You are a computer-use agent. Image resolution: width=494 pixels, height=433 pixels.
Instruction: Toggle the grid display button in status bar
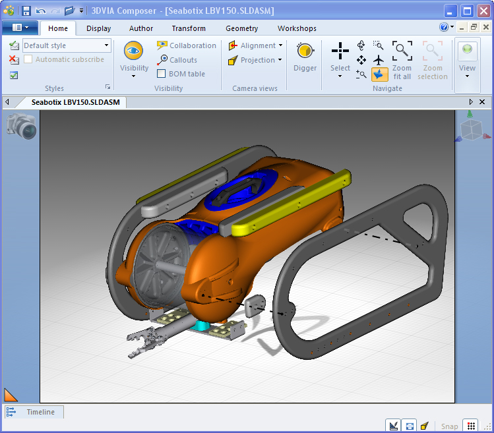pos(470,426)
